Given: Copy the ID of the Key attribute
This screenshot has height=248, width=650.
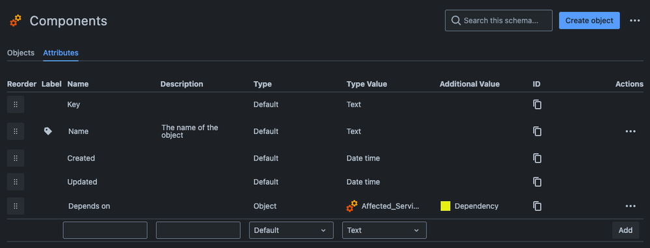Looking at the screenshot, I should [x=537, y=104].
